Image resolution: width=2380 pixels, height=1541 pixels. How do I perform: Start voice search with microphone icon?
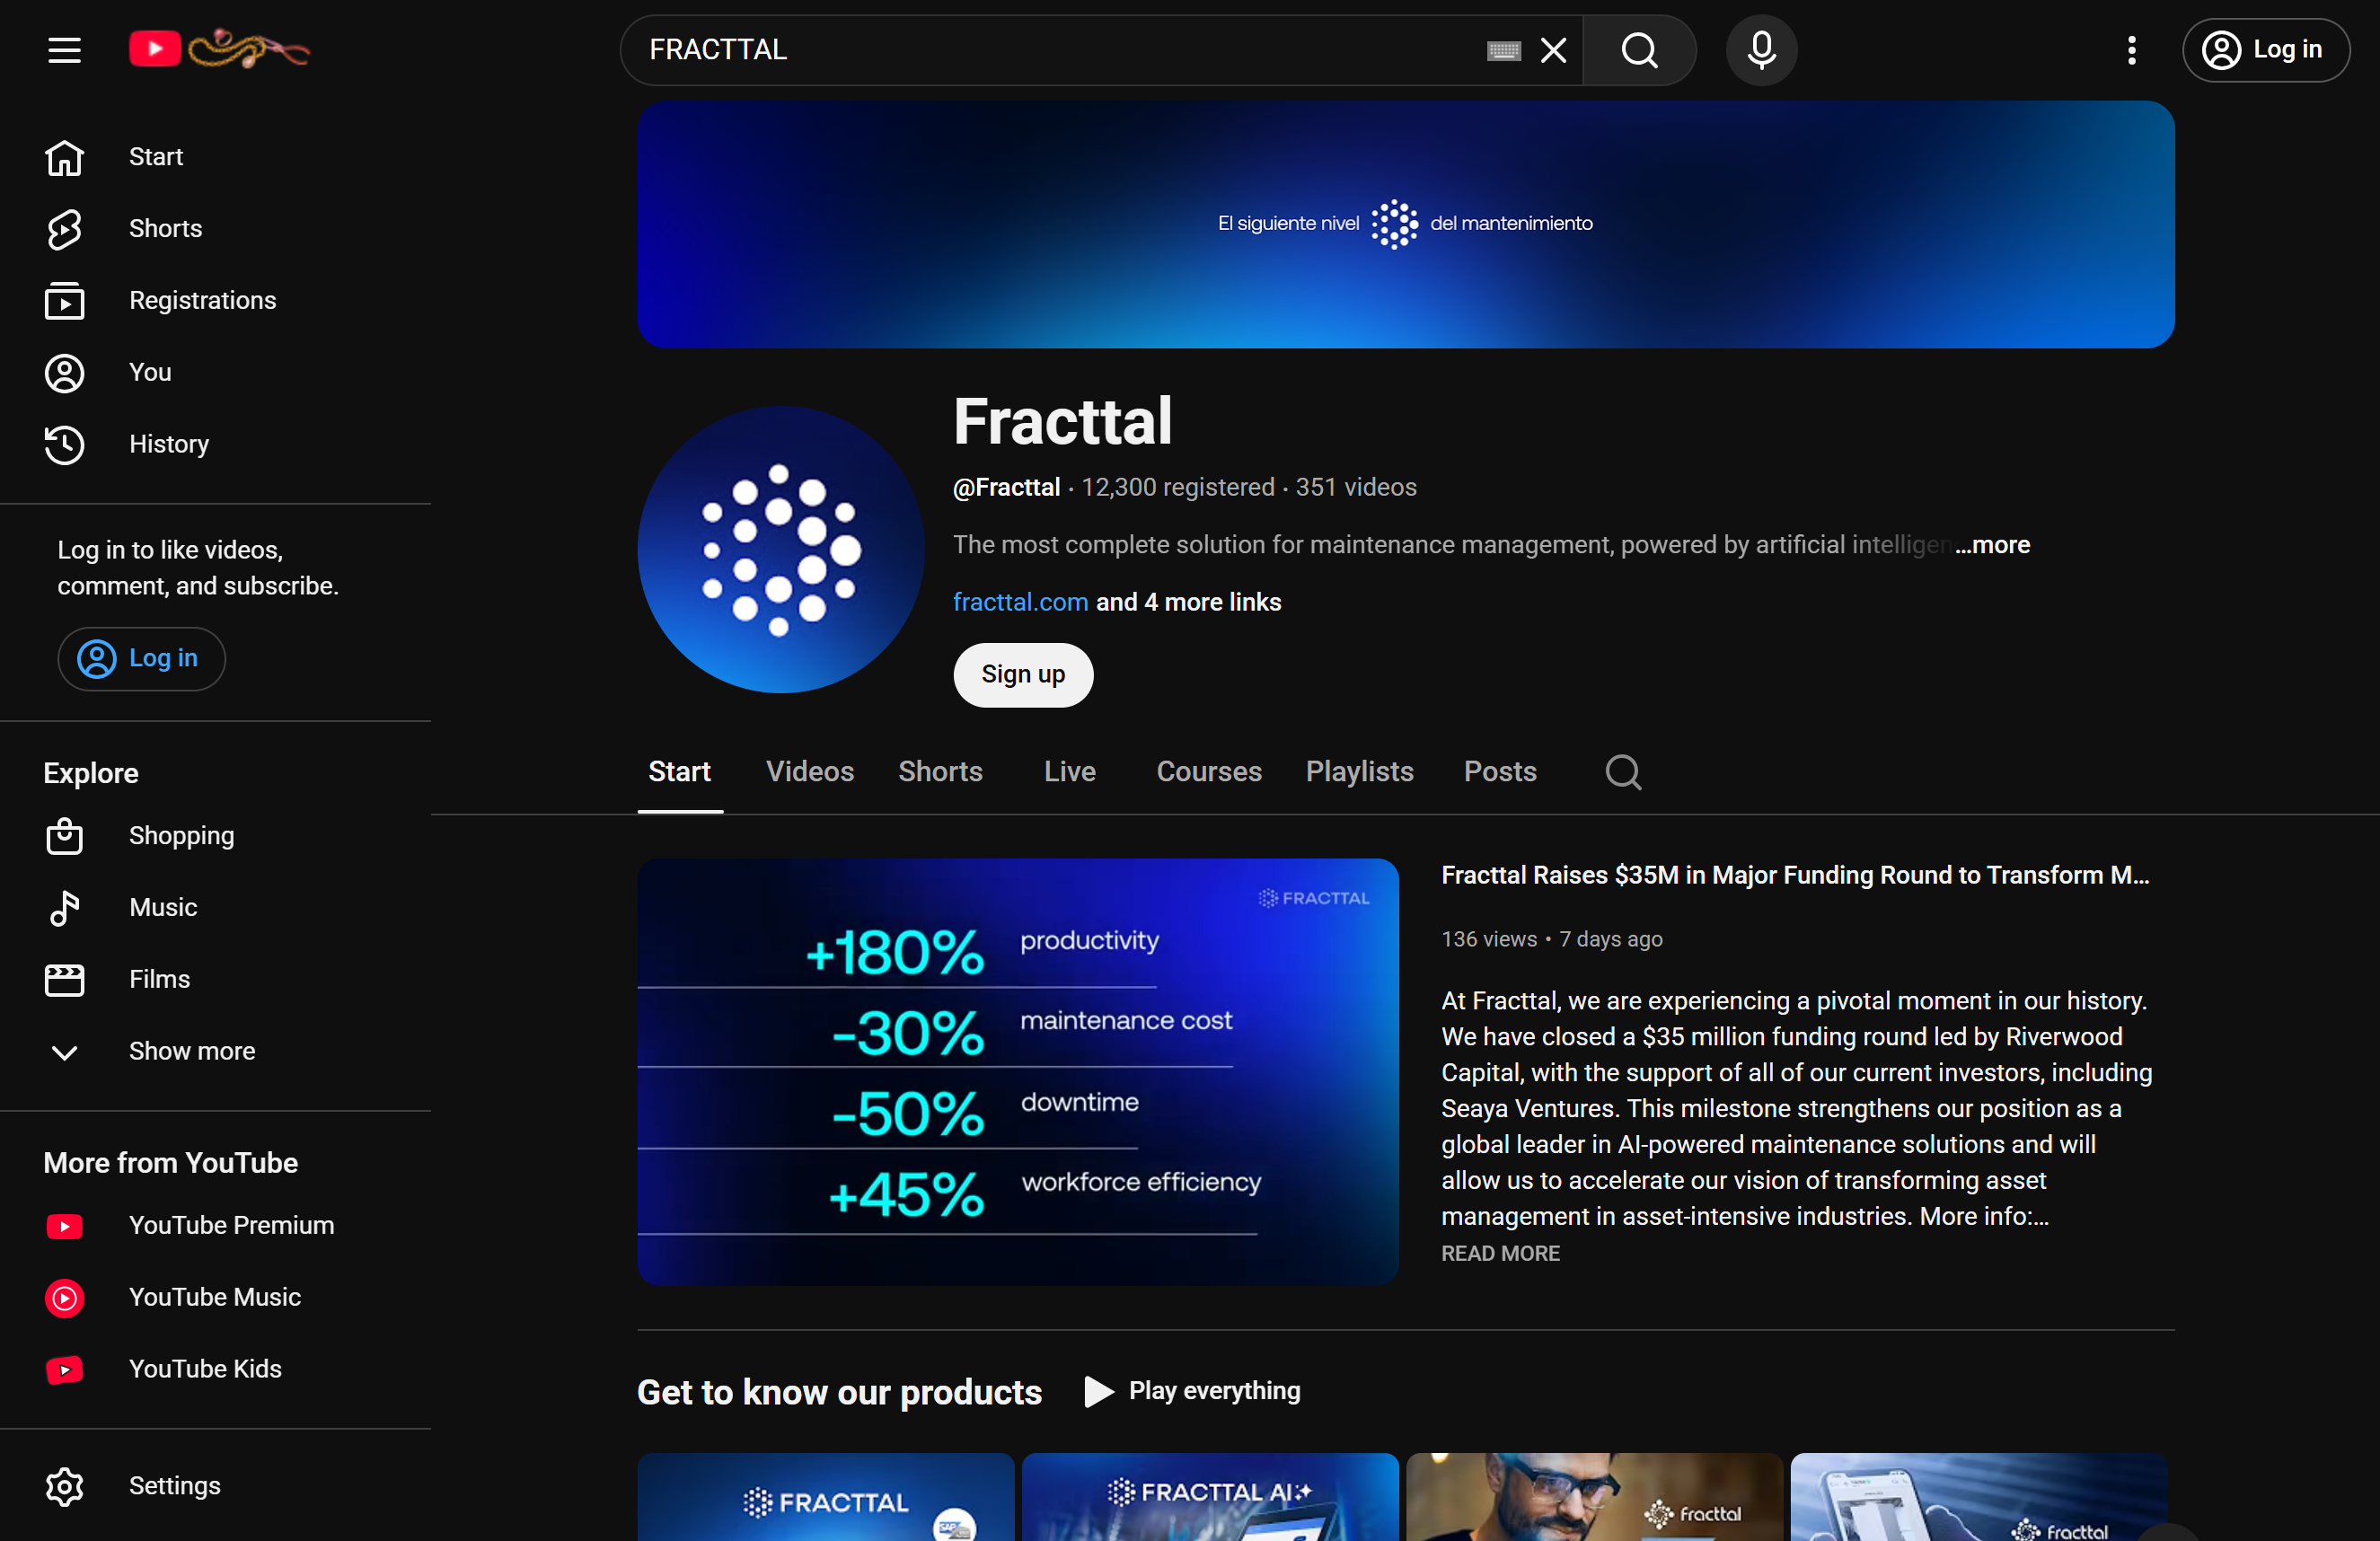(1761, 49)
